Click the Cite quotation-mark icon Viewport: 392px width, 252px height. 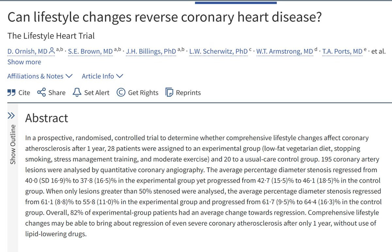(x=11, y=93)
